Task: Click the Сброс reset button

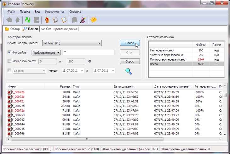Action: click(x=130, y=61)
